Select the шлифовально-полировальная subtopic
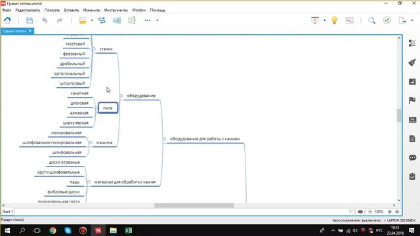 52,143
